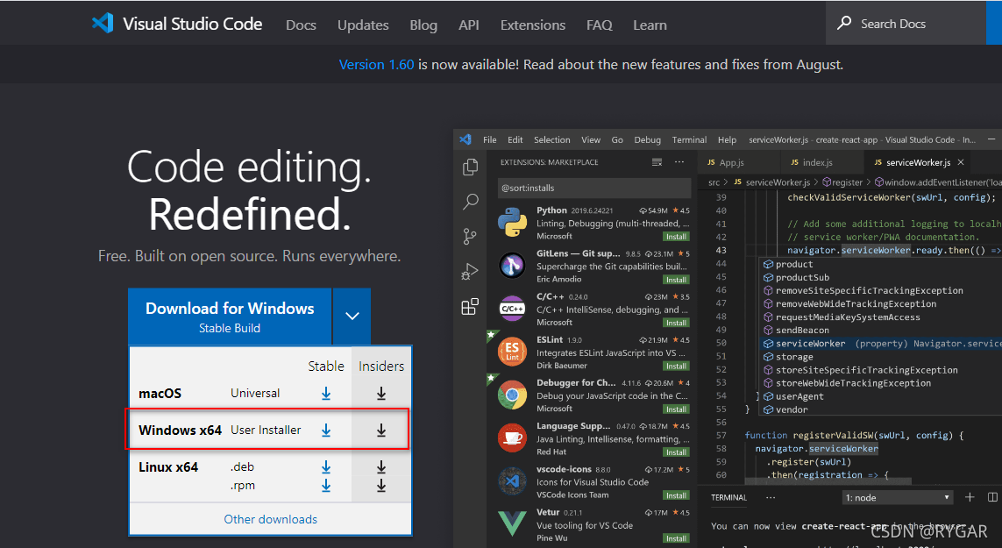
Task: Click Download for Windows Stable Build button
Action: tap(230, 317)
